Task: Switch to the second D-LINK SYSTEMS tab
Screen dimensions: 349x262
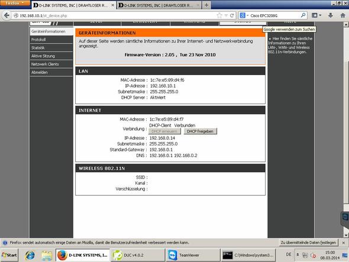Action: pyautogui.click(x=159, y=5)
